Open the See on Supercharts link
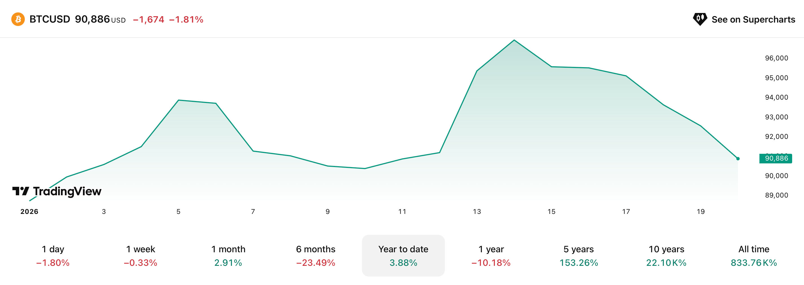 (x=753, y=19)
